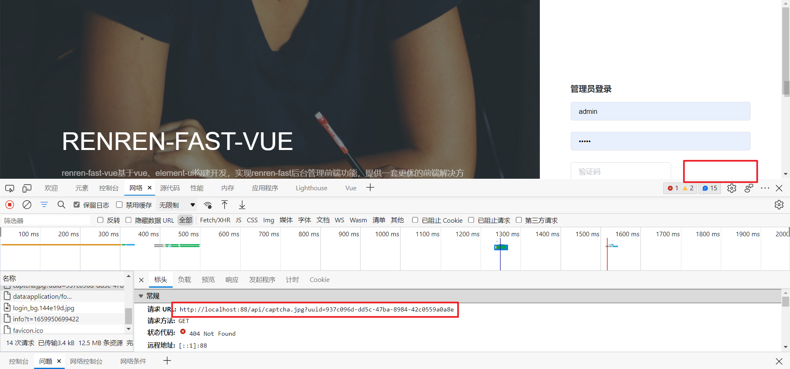Stop recording network log

click(x=10, y=205)
